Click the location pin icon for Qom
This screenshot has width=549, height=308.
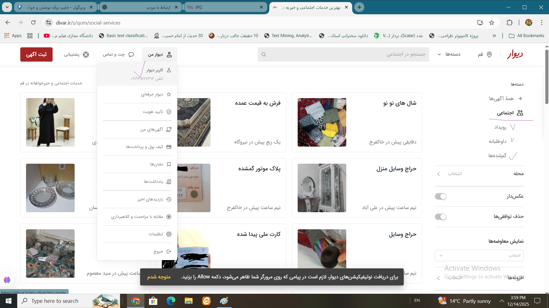point(489,54)
